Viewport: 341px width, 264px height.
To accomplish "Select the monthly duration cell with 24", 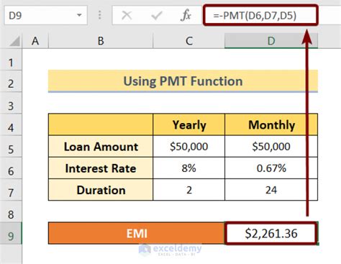I will pyautogui.click(x=271, y=190).
